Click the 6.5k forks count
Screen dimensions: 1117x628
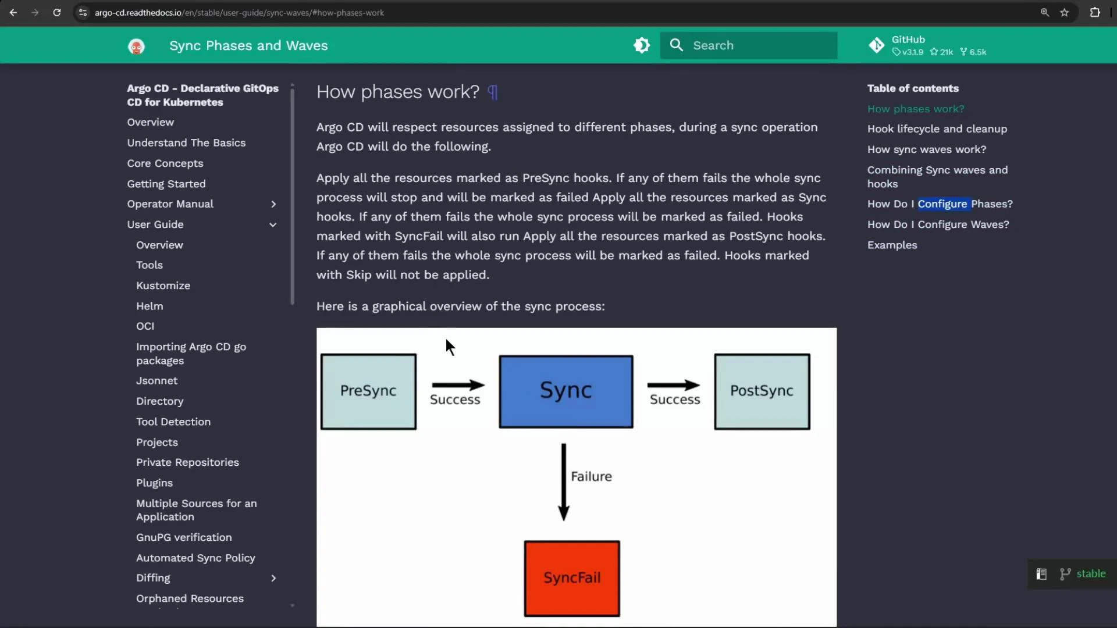(973, 52)
